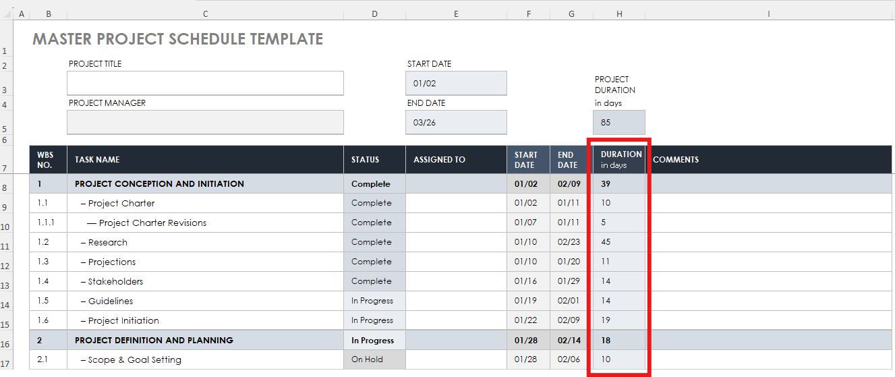Select Research row duration value 45
Viewport: 895px width, 377px height.
coord(619,242)
